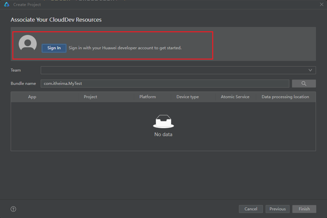327x218 pixels.
Task: Click the Cancel button
Action: (x=251, y=209)
